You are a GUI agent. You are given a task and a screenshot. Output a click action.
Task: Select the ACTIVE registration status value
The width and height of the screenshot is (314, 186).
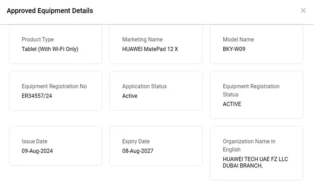232,104
